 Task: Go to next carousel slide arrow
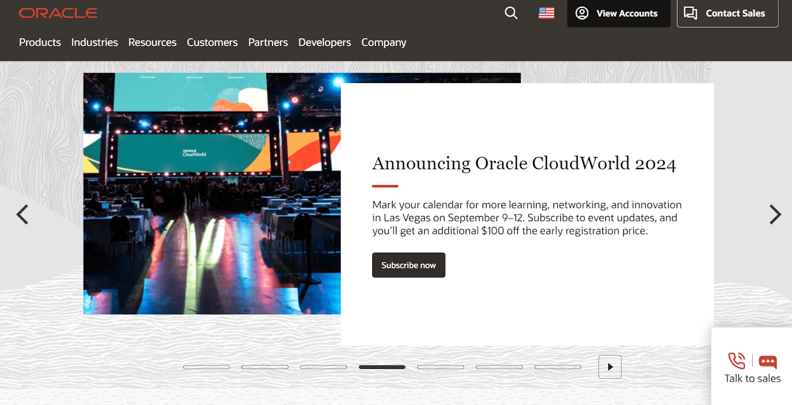[x=775, y=215]
